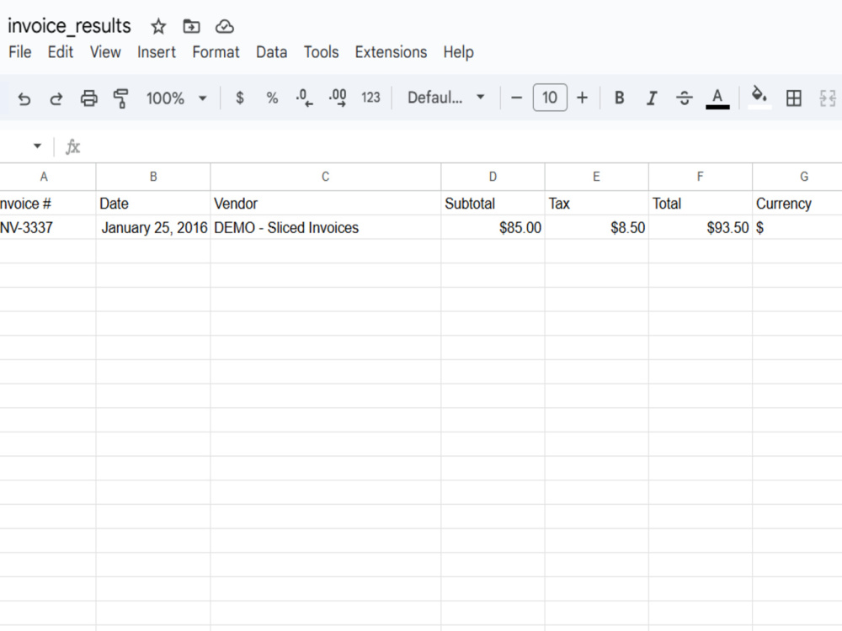Viewport: 842px width, 631px height.
Task: Click the font size field showing 10
Action: 550,98
